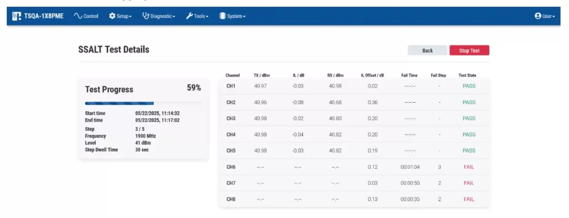Click the CH1 PASS status
569x218 pixels.
pyautogui.click(x=469, y=86)
